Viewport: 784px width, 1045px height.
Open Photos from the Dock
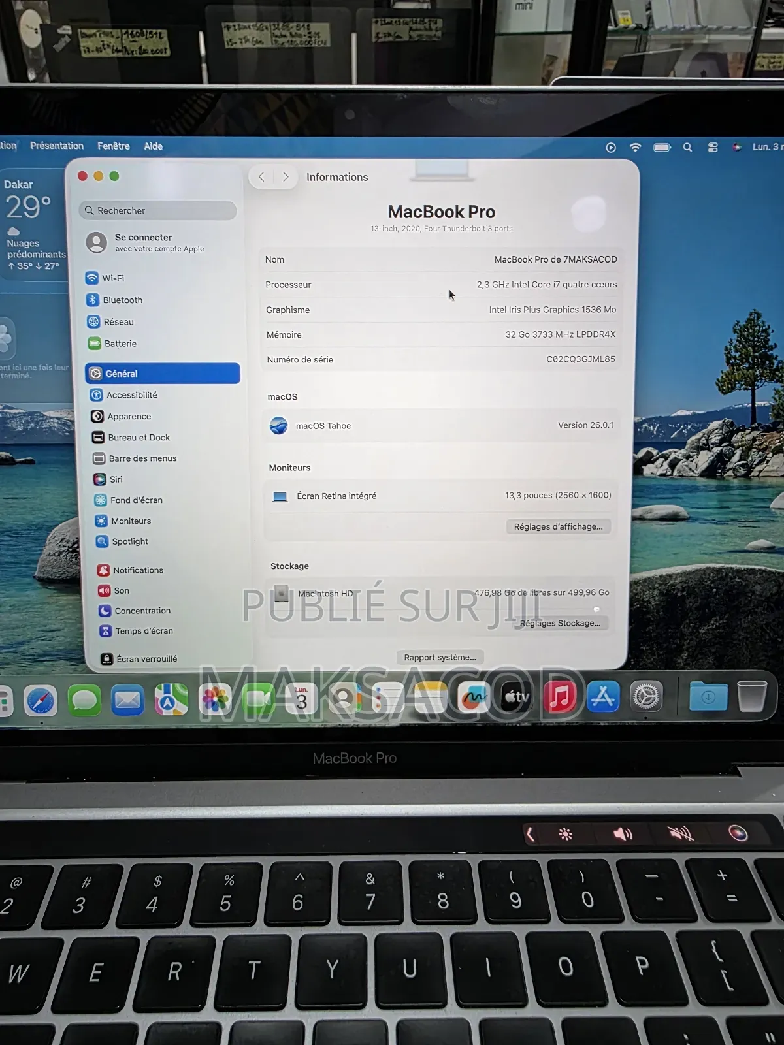click(x=215, y=700)
